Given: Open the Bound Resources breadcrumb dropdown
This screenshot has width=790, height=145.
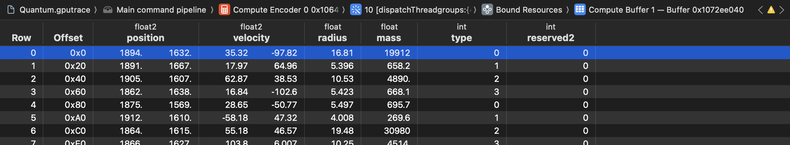Looking at the screenshot, I should point(529,10).
